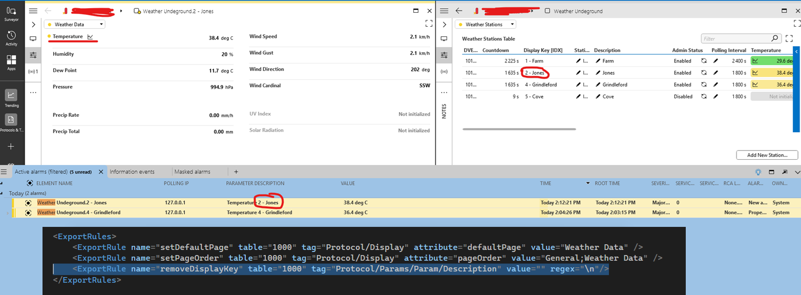Open the Weather Data page dropdown
801x295 pixels.
(74, 24)
